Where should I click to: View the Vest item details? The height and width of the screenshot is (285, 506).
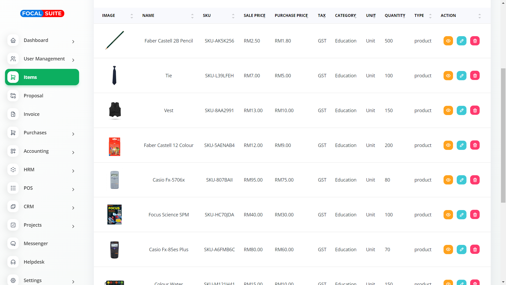point(448,110)
